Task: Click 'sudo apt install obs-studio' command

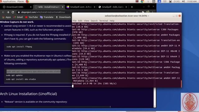Action: tap(21, 79)
